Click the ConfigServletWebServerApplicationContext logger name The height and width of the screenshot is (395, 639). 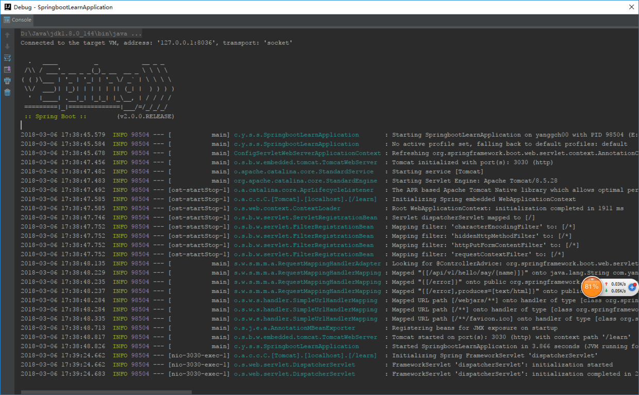pyautogui.click(x=308, y=153)
